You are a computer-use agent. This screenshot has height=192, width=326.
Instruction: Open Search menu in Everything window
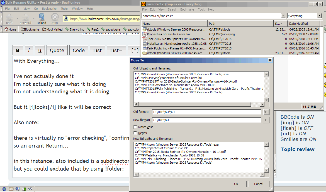pyautogui.click(x=172, y=9)
